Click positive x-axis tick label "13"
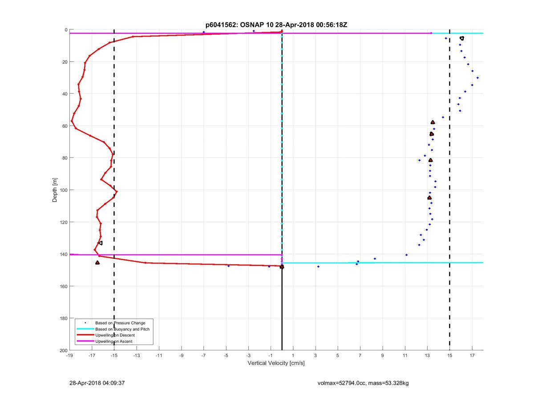 click(427, 356)
